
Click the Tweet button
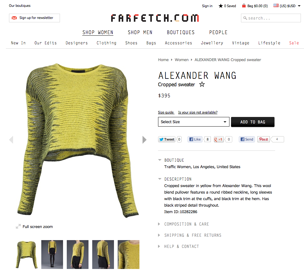[x=167, y=139]
